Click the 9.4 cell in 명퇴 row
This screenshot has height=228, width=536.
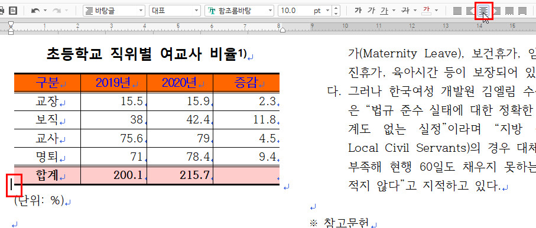(x=246, y=157)
